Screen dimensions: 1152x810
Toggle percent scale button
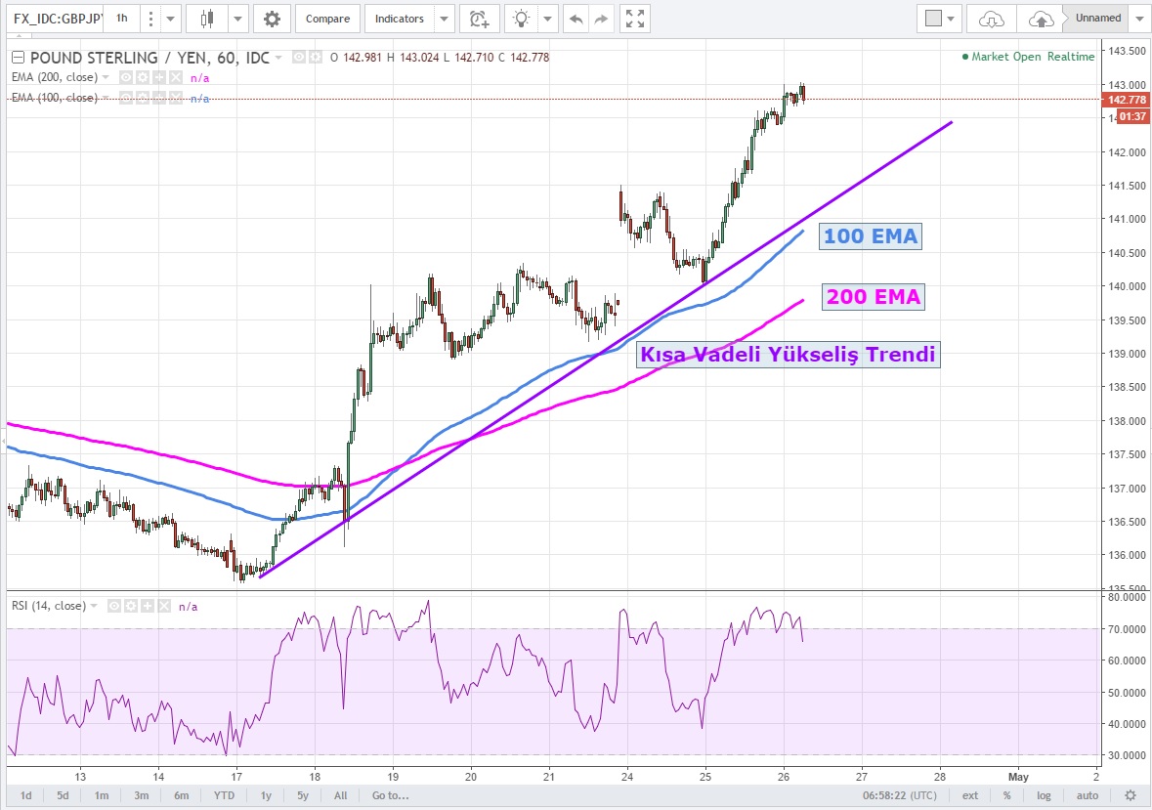click(x=1006, y=795)
